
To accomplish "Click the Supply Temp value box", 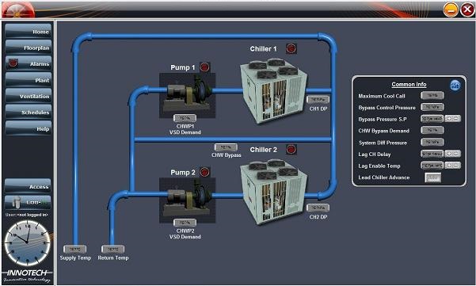I will [x=74, y=250].
